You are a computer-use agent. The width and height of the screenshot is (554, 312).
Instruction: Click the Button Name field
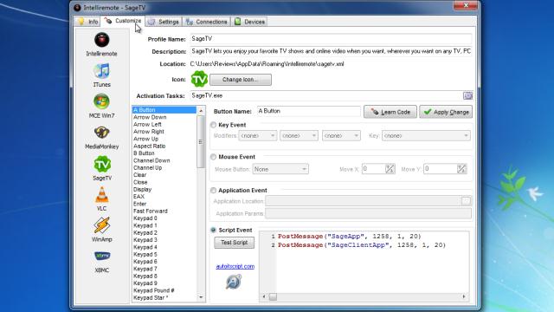pos(308,111)
